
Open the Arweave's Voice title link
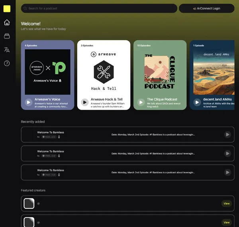tap(47, 99)
